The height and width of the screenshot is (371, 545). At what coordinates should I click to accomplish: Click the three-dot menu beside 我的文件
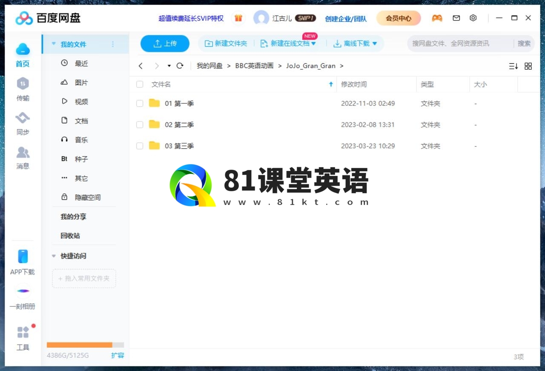tap(113, 44)
